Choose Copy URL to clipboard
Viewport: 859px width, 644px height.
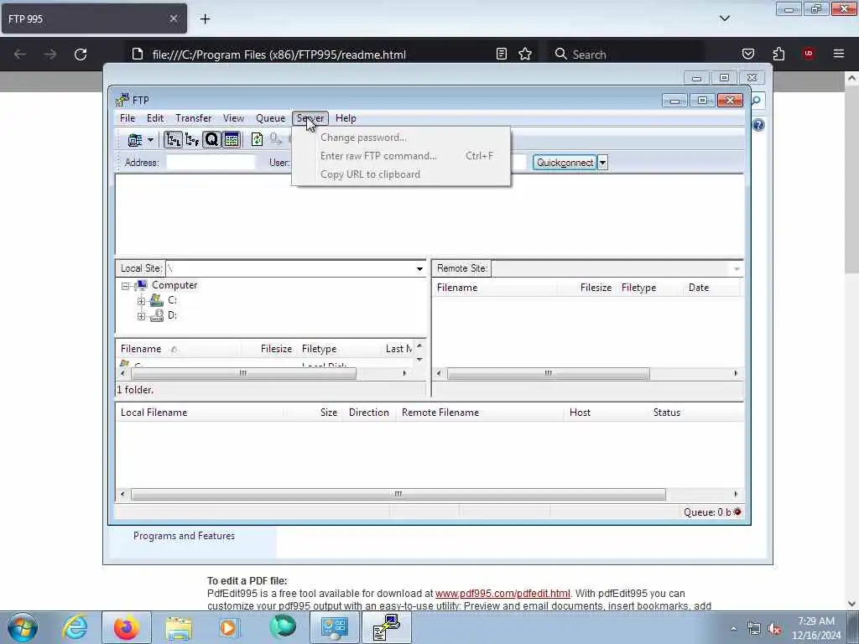401,174
